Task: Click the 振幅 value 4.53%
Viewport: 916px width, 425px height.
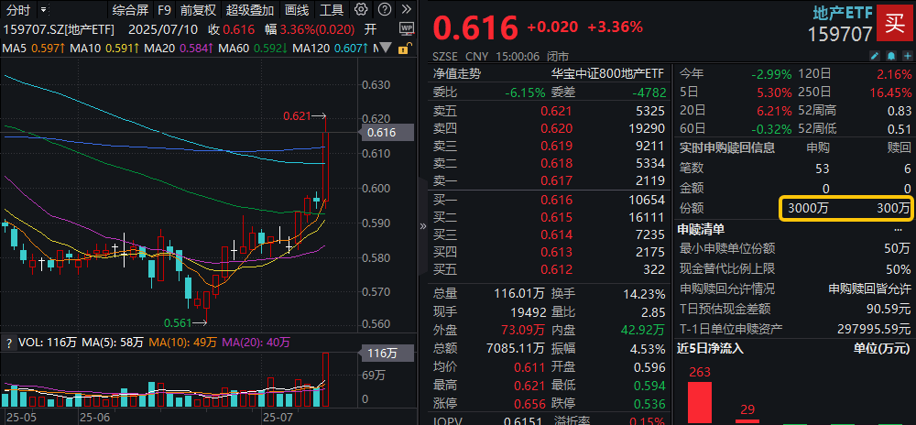Action: tap(648, 349)
